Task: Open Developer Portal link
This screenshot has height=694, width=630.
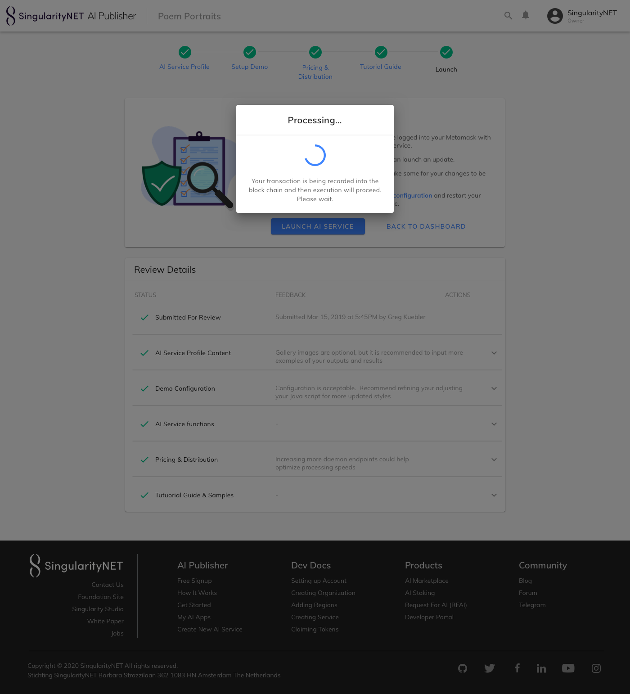Action: 429,617
